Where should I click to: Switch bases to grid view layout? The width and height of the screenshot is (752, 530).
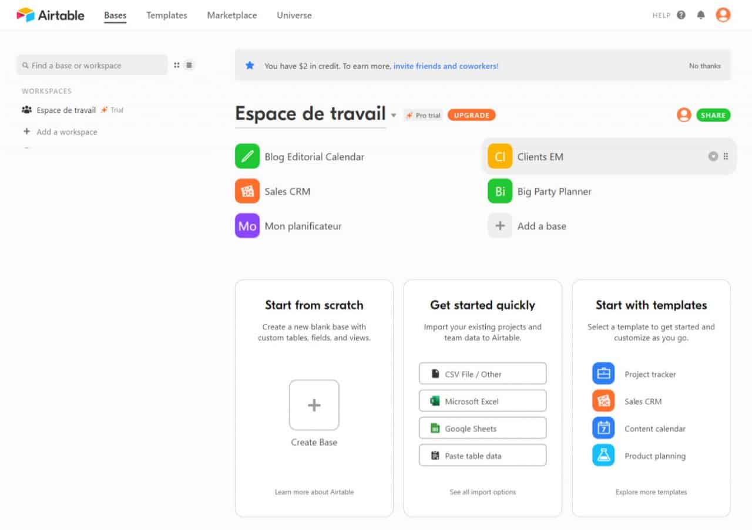[x=176, y=65]
